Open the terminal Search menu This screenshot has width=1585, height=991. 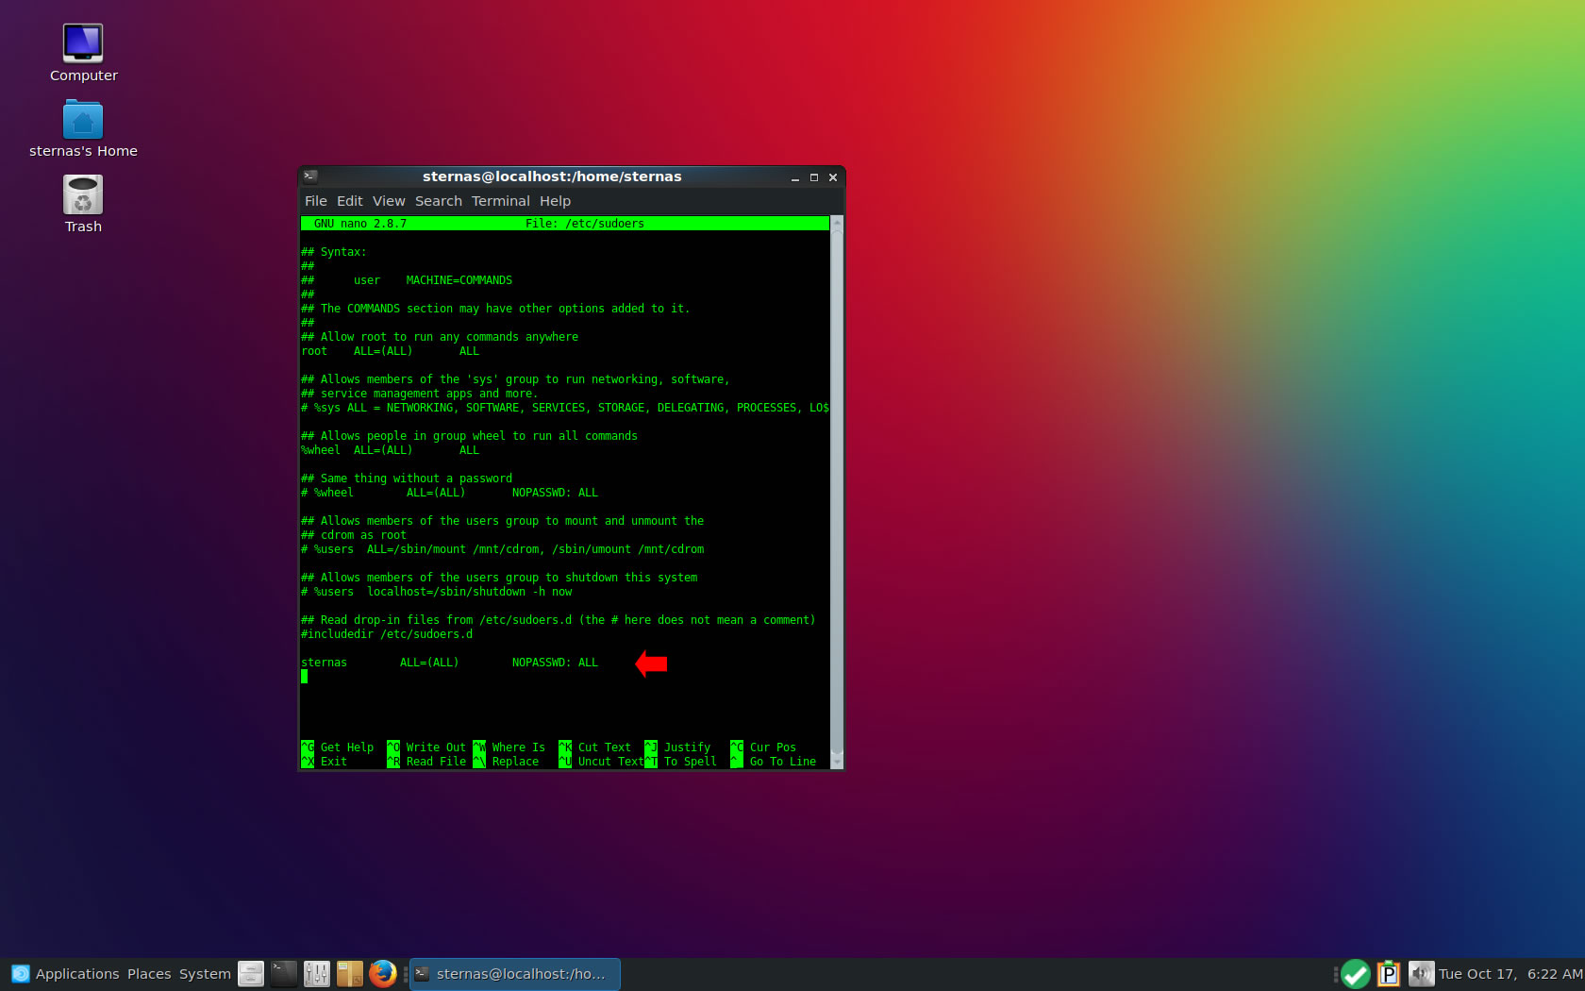pos(439,201)
